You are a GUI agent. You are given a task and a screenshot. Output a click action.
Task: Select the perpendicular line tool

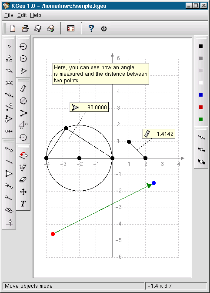pyautogui.click(x=9, y=222)
